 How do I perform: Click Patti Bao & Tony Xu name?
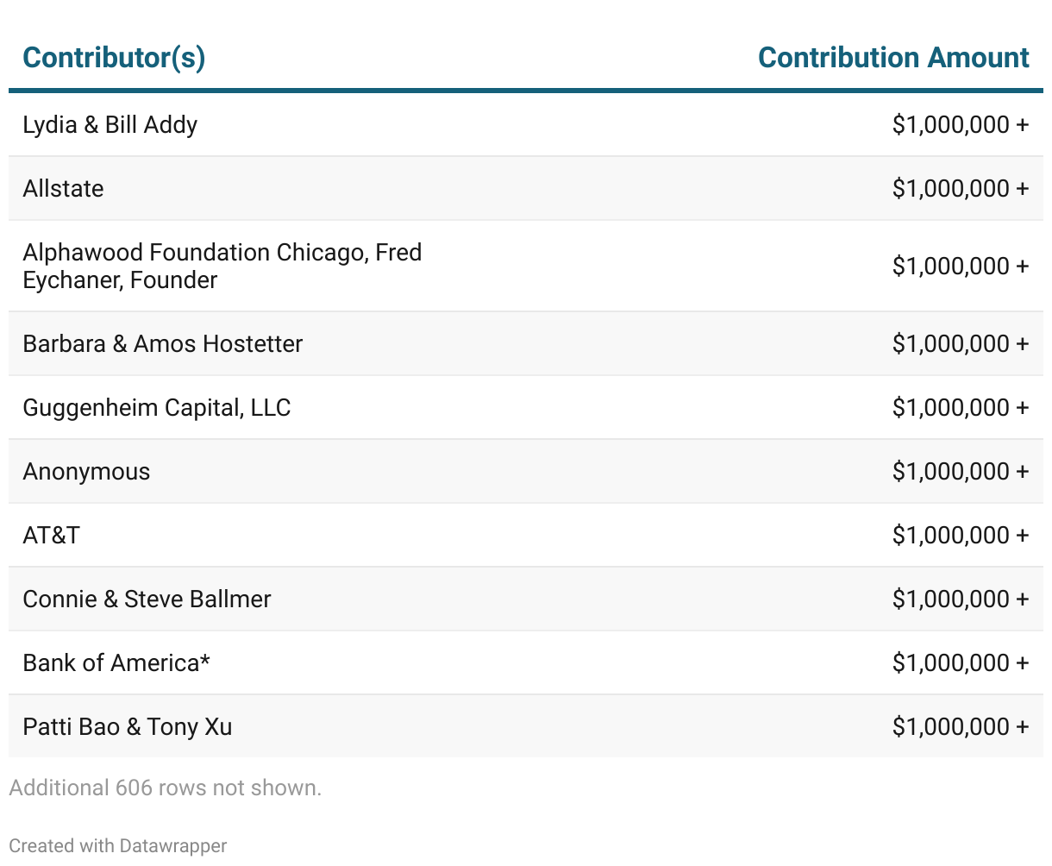click(x=128, y=727)
